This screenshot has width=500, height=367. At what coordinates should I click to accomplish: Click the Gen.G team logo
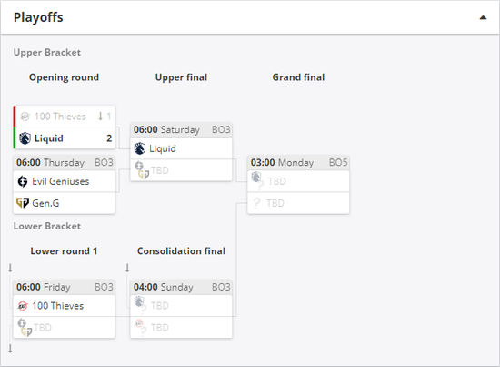[x=23, y=203]
